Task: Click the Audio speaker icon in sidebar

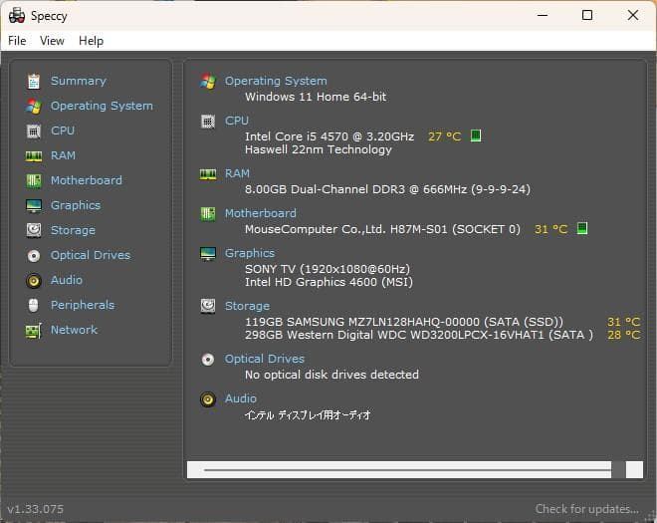Action: tap(34, 280)
